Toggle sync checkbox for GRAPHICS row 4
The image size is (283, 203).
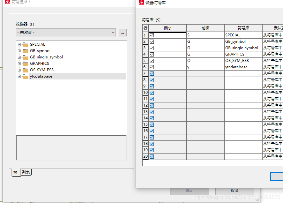152,54
